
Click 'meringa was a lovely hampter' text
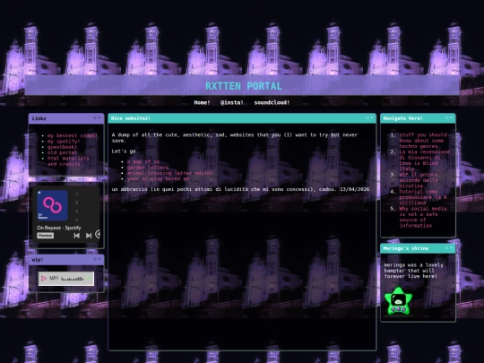(413, 271)
